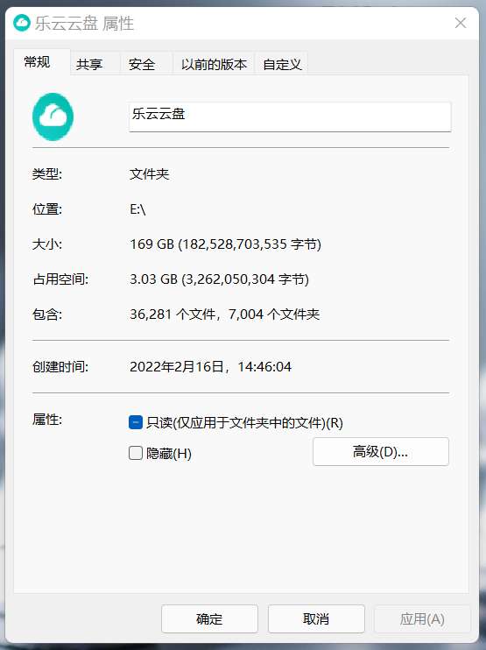Confirm with the 确定 button

coord(209,619)
